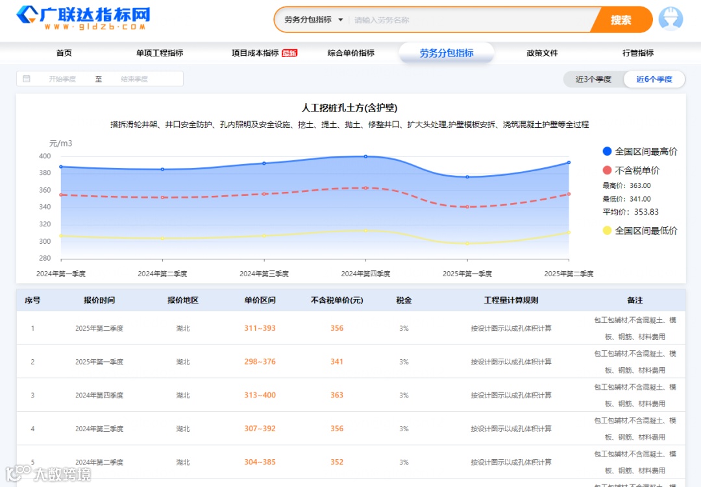Select the 近3个季度 range option
Viewport: 701px width, 487px height.
(x=593, y=79)
